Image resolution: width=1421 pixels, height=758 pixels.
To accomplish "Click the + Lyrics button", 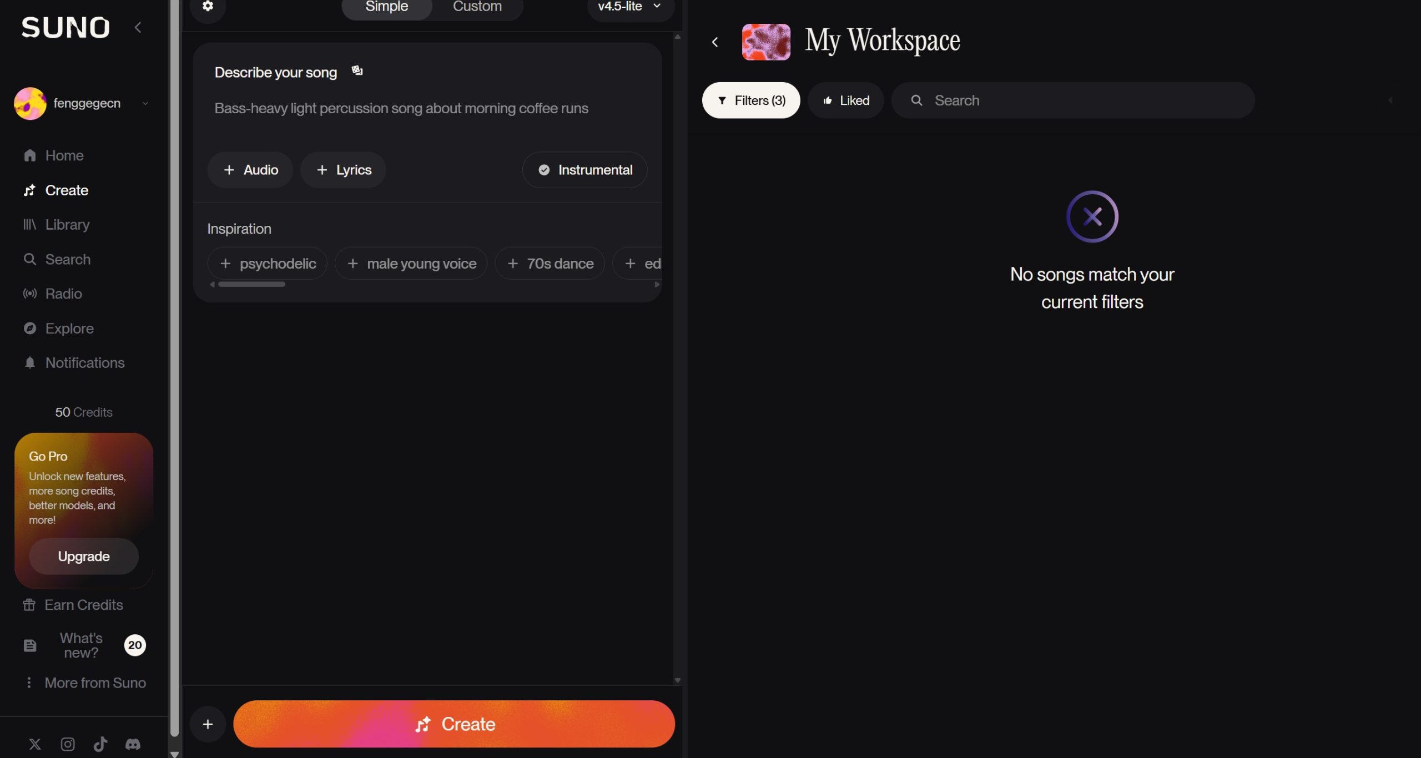I will click(x=343, y=170).
